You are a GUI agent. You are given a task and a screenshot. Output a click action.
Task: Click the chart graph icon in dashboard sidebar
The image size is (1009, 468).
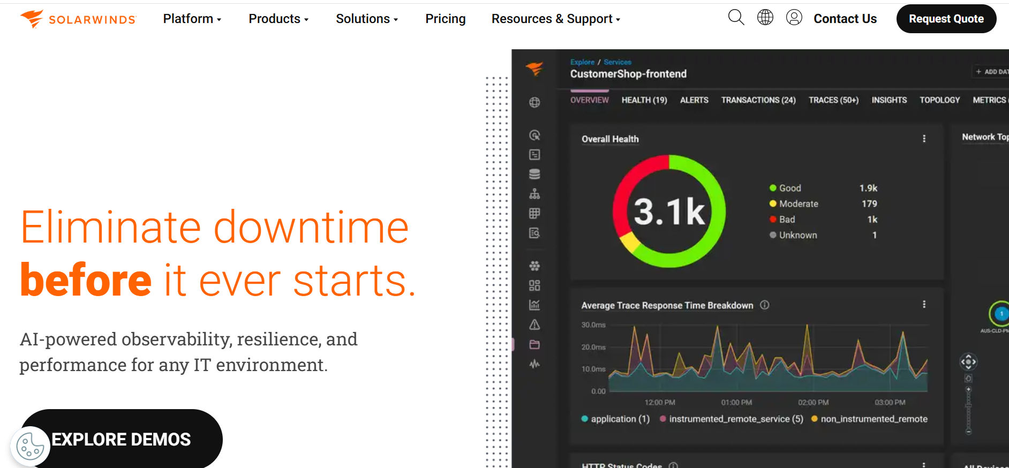[x=534, y=305]
